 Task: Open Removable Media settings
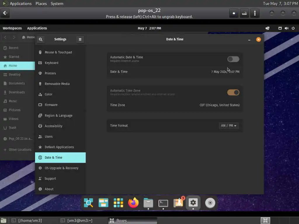[x=60, y=84]
